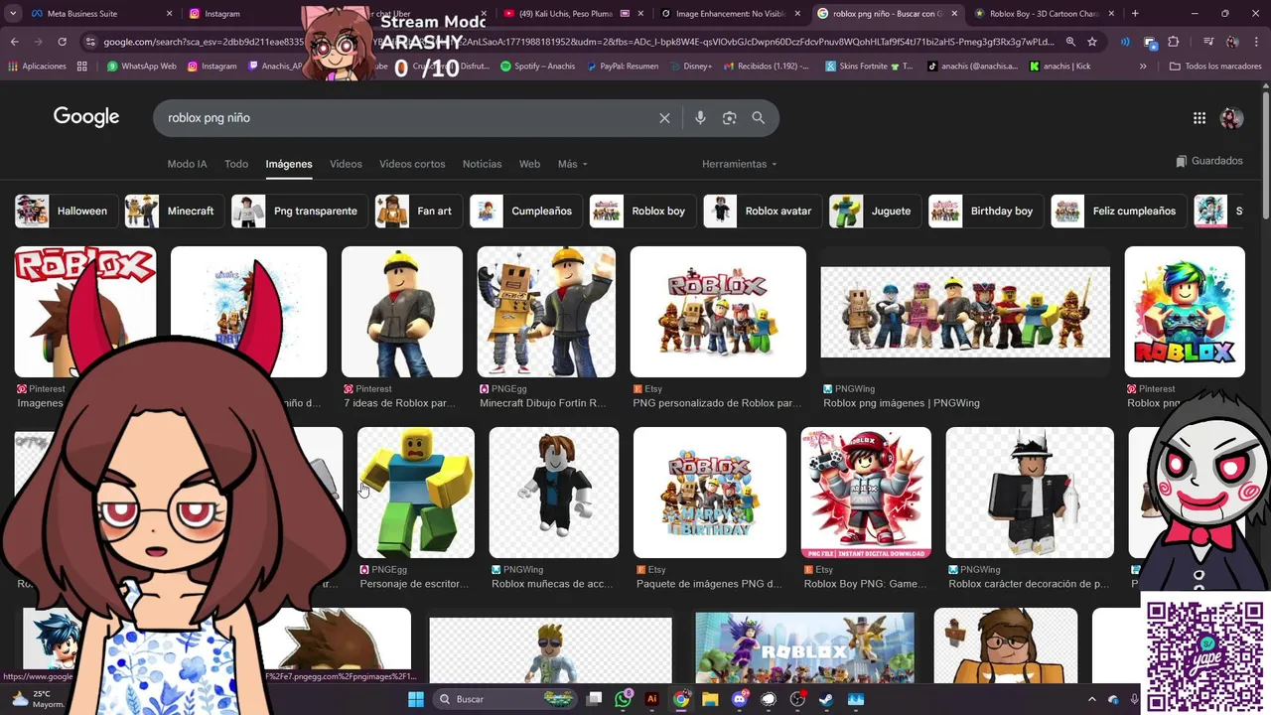Open Discord from the taskbar
The image size is (1271, 715).
pos(740,699)
